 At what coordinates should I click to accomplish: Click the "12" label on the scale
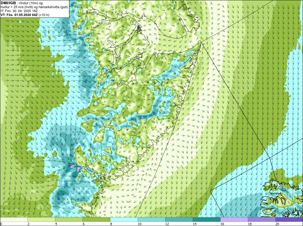(x=167, y=224)
